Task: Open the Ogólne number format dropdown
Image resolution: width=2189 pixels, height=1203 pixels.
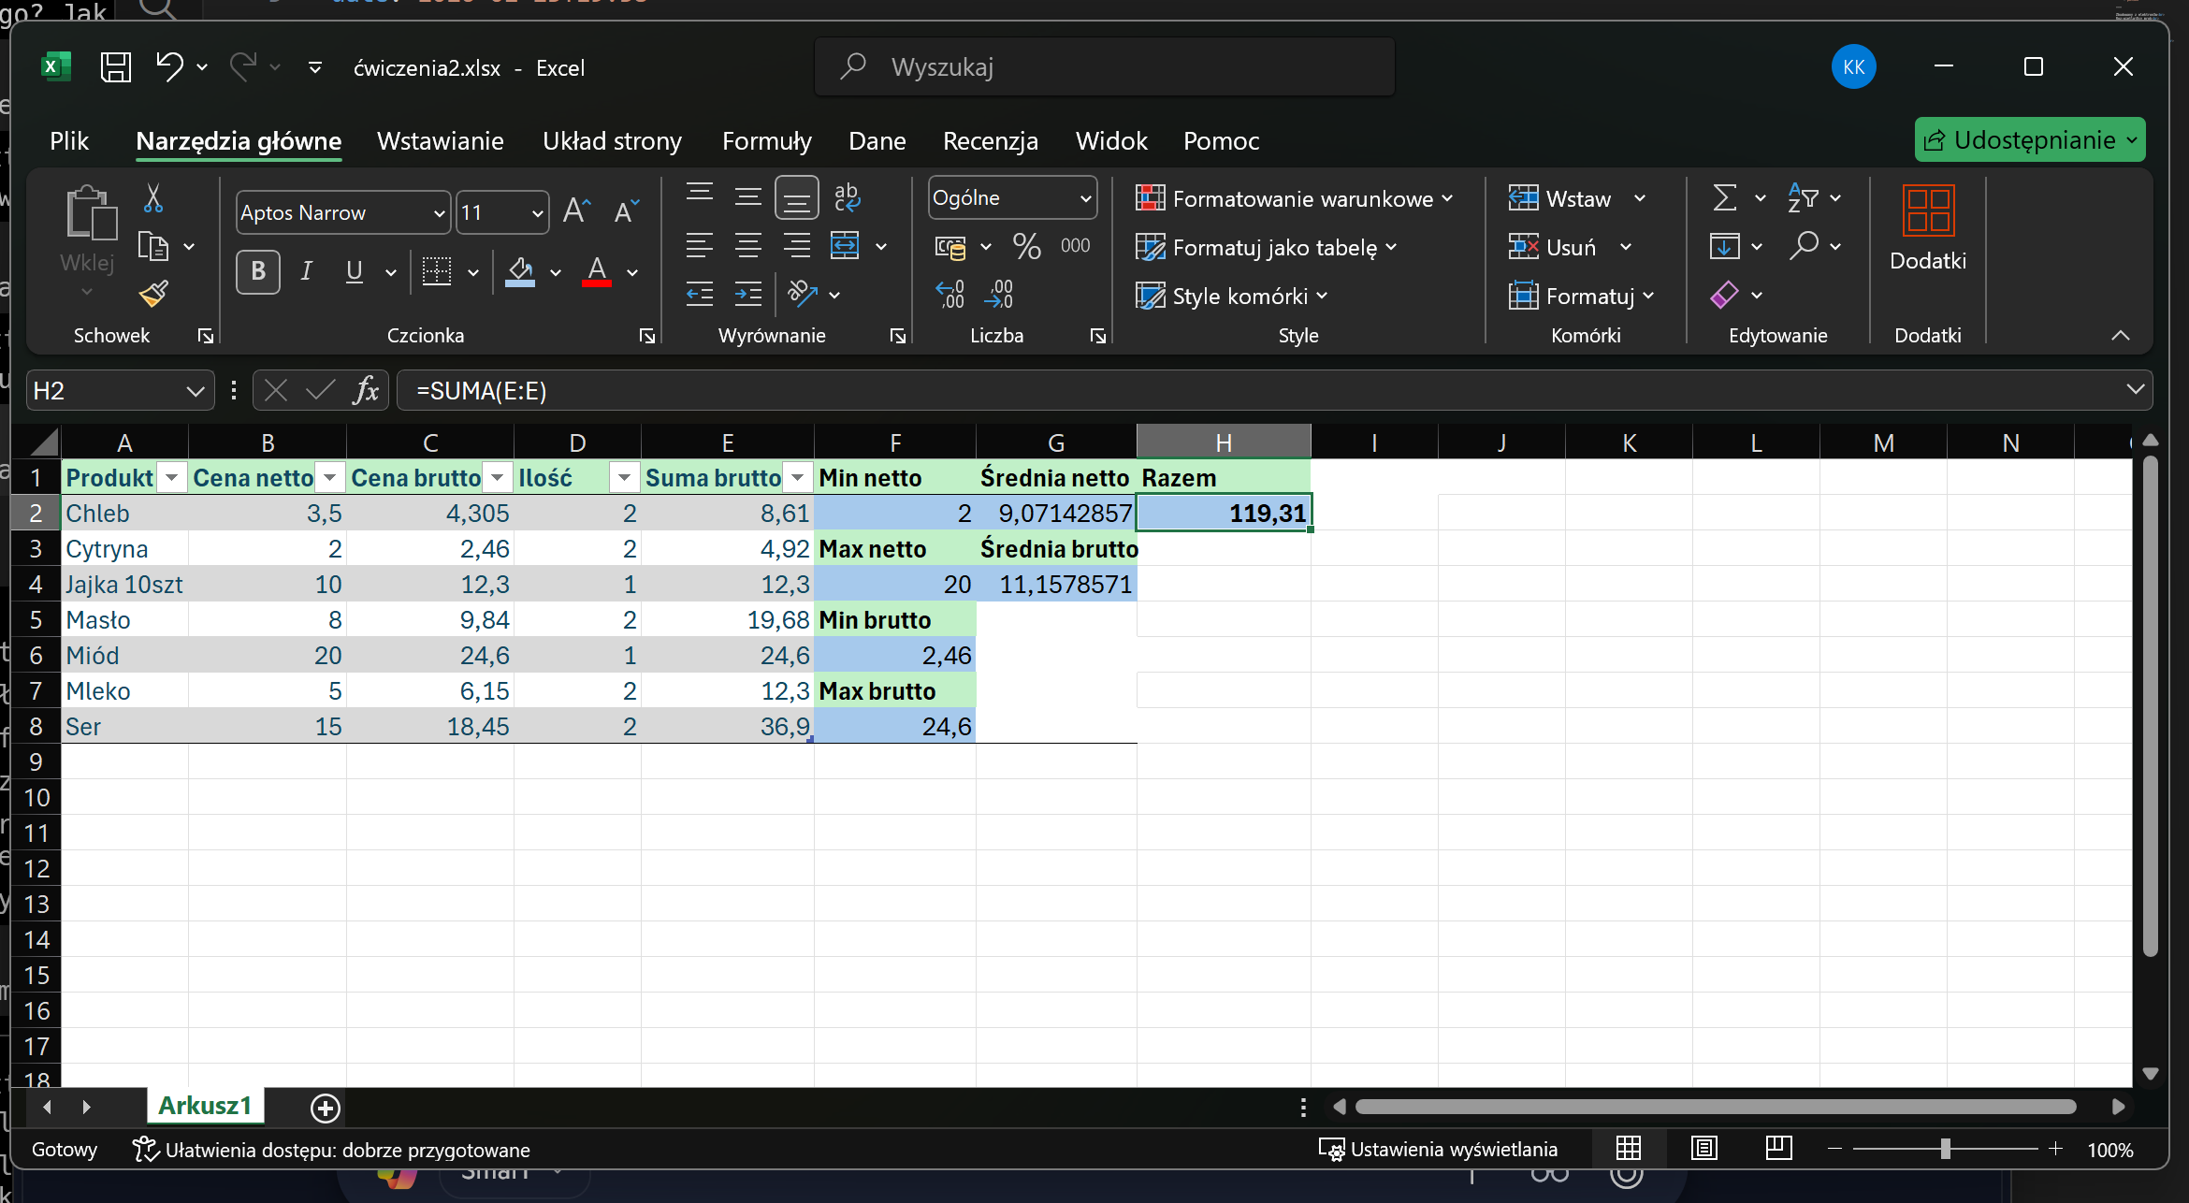Action: point(1085,198)
